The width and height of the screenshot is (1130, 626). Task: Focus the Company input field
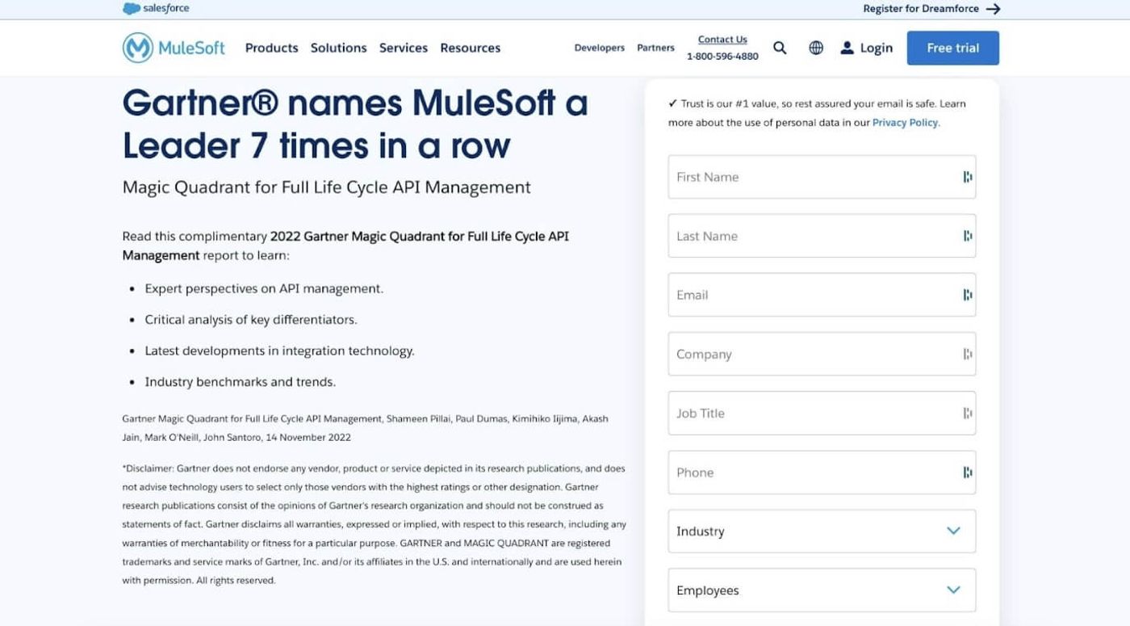822,354
